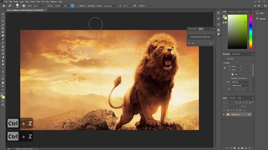The image size is (268, 150).
Task: Select the Move tool
Action: coord(3,14)
